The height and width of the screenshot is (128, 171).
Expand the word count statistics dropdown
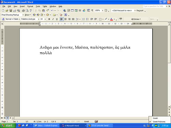(x=135, y=11)
